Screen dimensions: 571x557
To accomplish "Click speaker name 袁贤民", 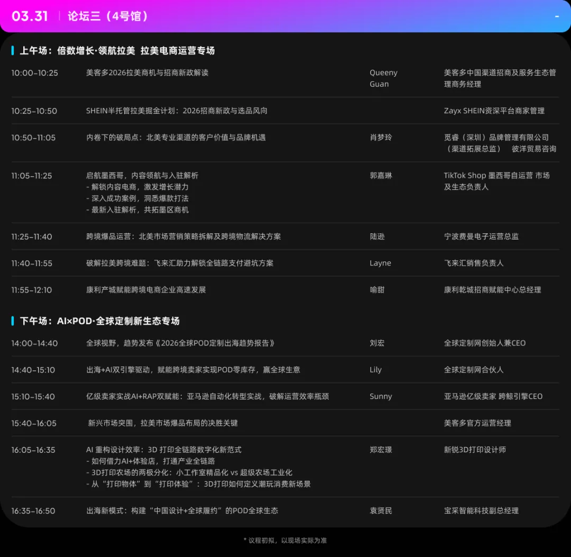I will [x=381, y=511].
